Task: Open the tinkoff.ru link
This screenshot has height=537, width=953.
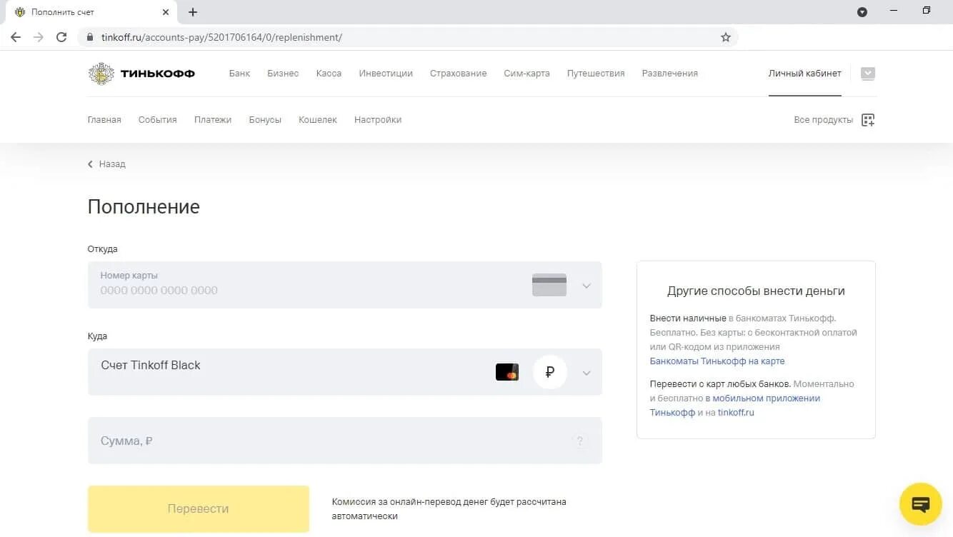Action: (x=736, y=413)
